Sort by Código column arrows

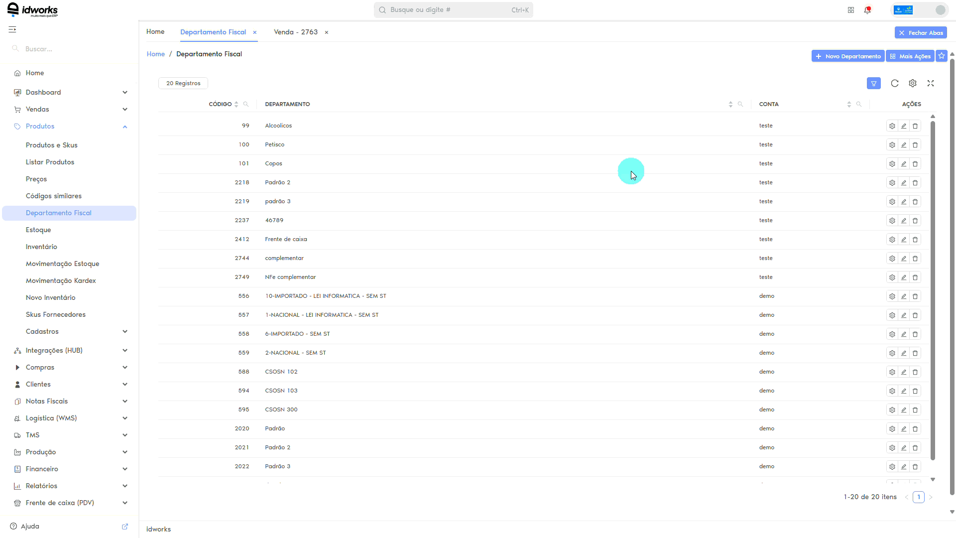coord(236,105)
